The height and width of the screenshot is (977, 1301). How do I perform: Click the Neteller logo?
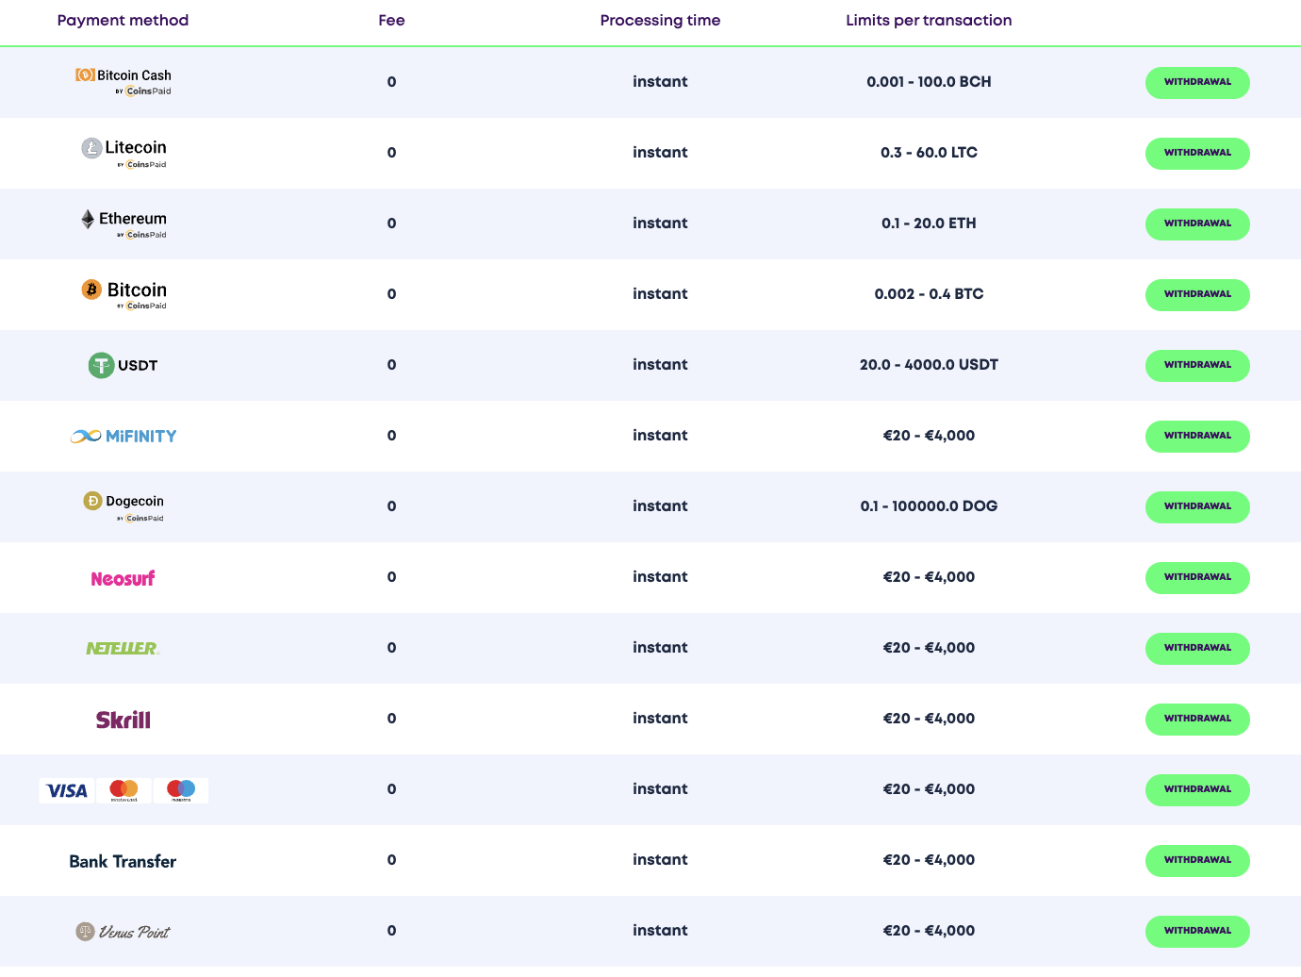124,649
